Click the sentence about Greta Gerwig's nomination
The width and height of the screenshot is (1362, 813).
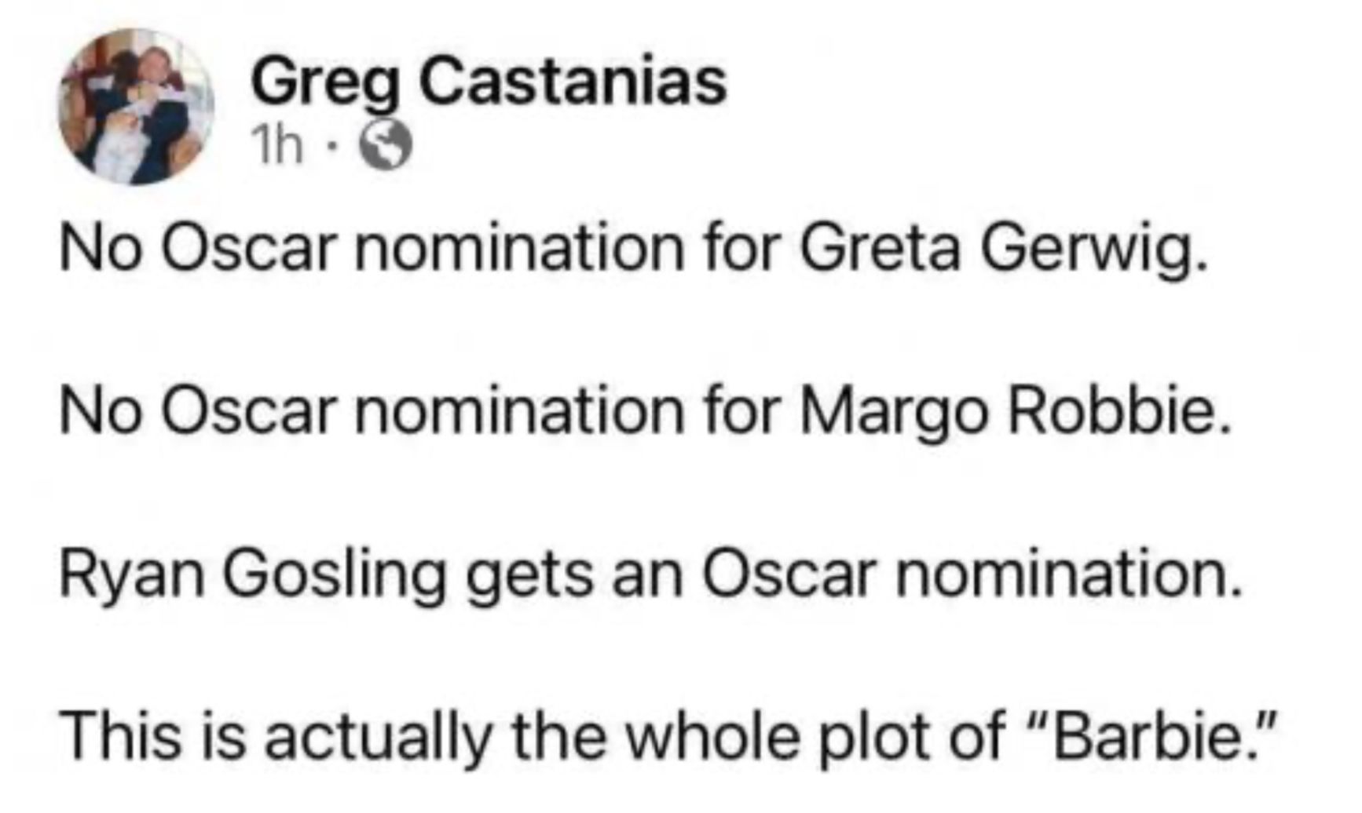pyautogui.click(x=633, y=248)
